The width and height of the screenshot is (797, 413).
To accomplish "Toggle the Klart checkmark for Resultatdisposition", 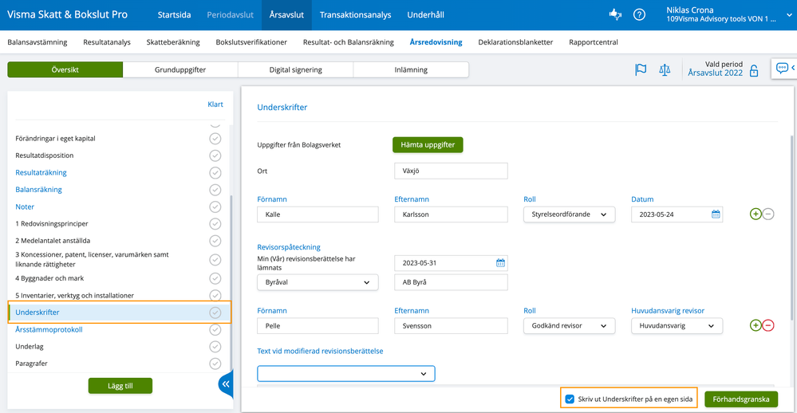I will click(x=215, y=155).
